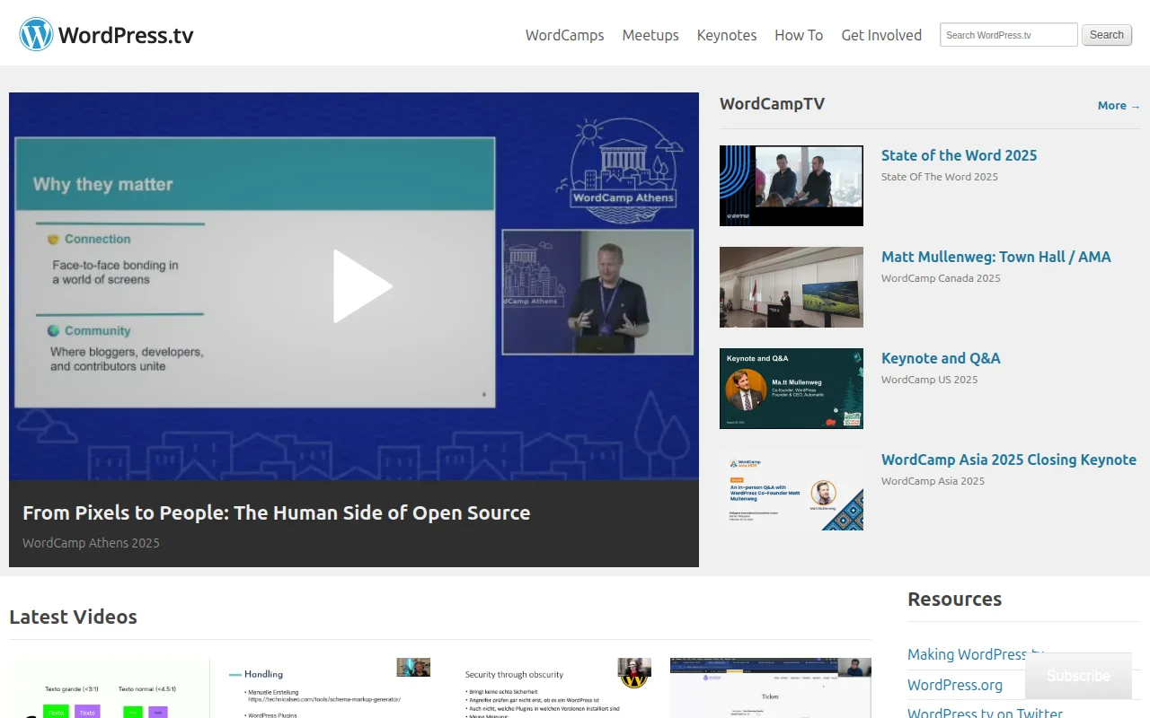This screenshot has width=1150, height=718.
Task: Click the Search button
Action: 1106,34
